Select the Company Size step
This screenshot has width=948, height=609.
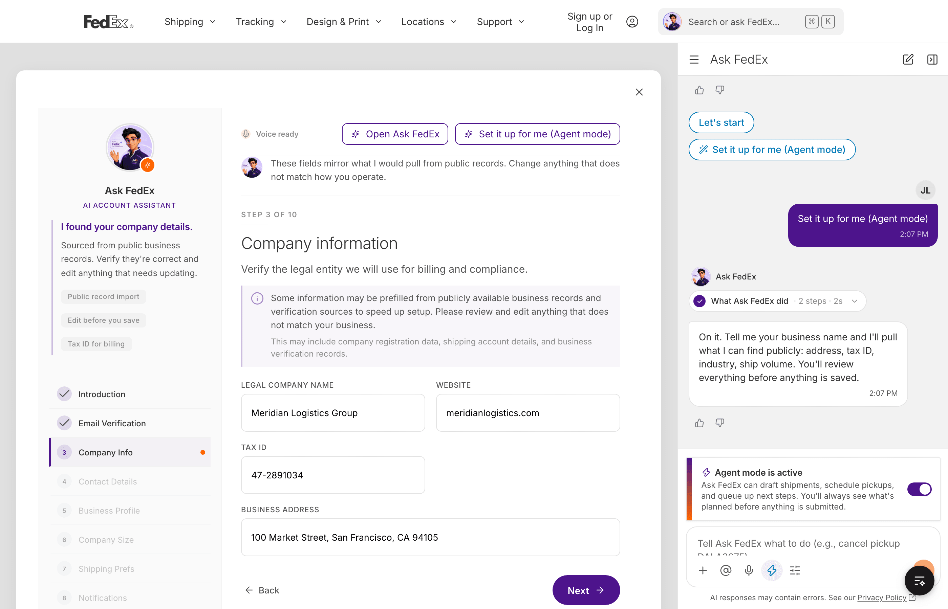[130, 540]
